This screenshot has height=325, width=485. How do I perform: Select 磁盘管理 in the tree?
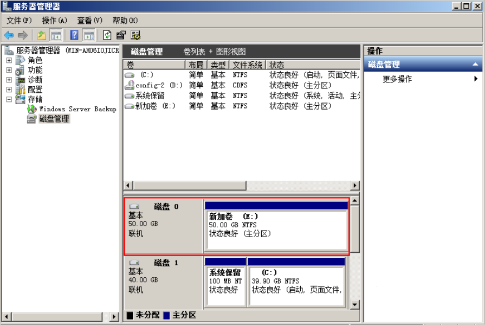[54, 119]
